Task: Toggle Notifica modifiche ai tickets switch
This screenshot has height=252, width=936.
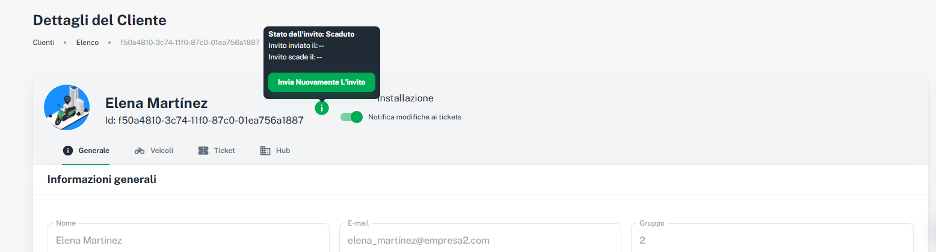Action: pos(352,117)
